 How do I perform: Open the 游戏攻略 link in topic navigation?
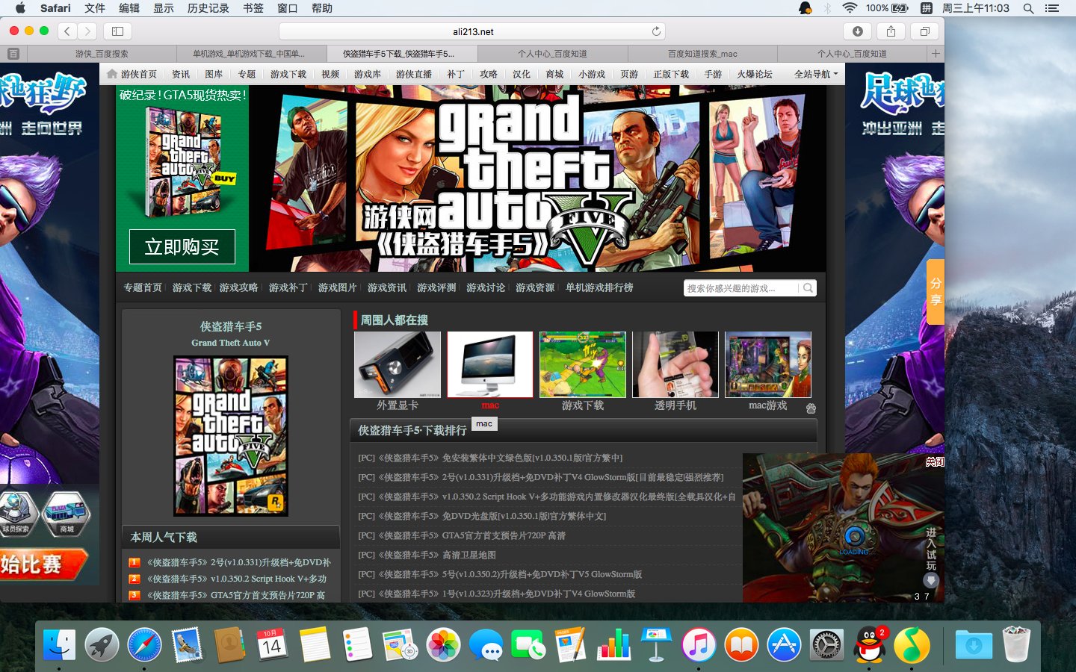coord(238,287)
